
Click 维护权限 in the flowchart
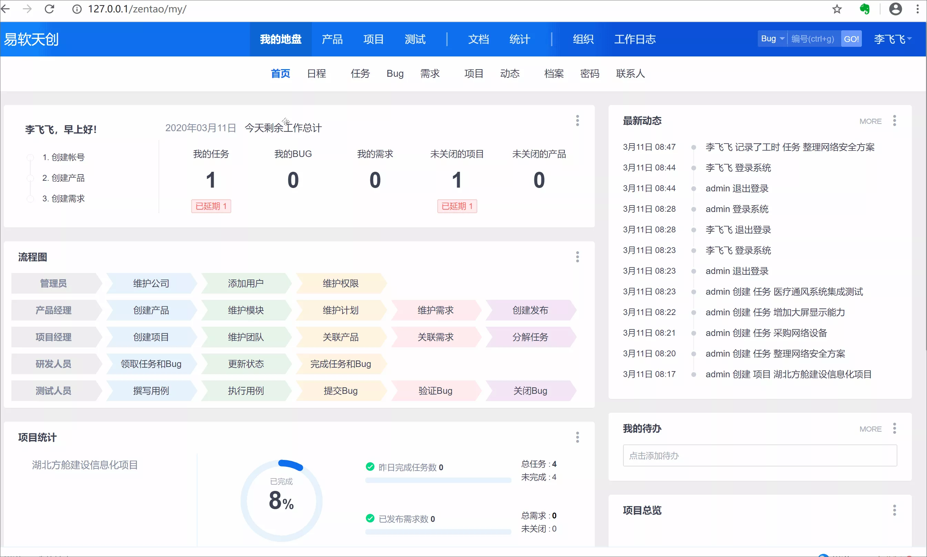coord(341,283)
